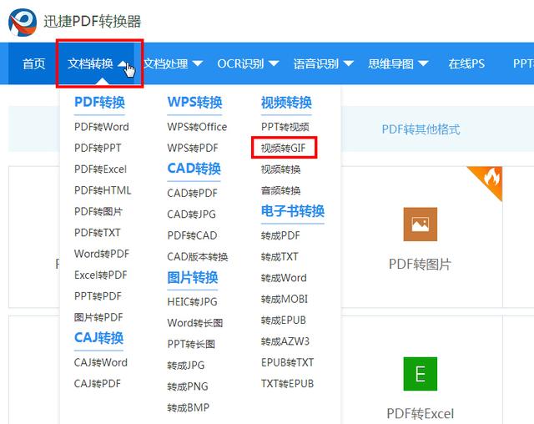This screenshot has height=424, width=534.
Task: Click the PDF转换 category heading
Action: click(x=99, y=102)
